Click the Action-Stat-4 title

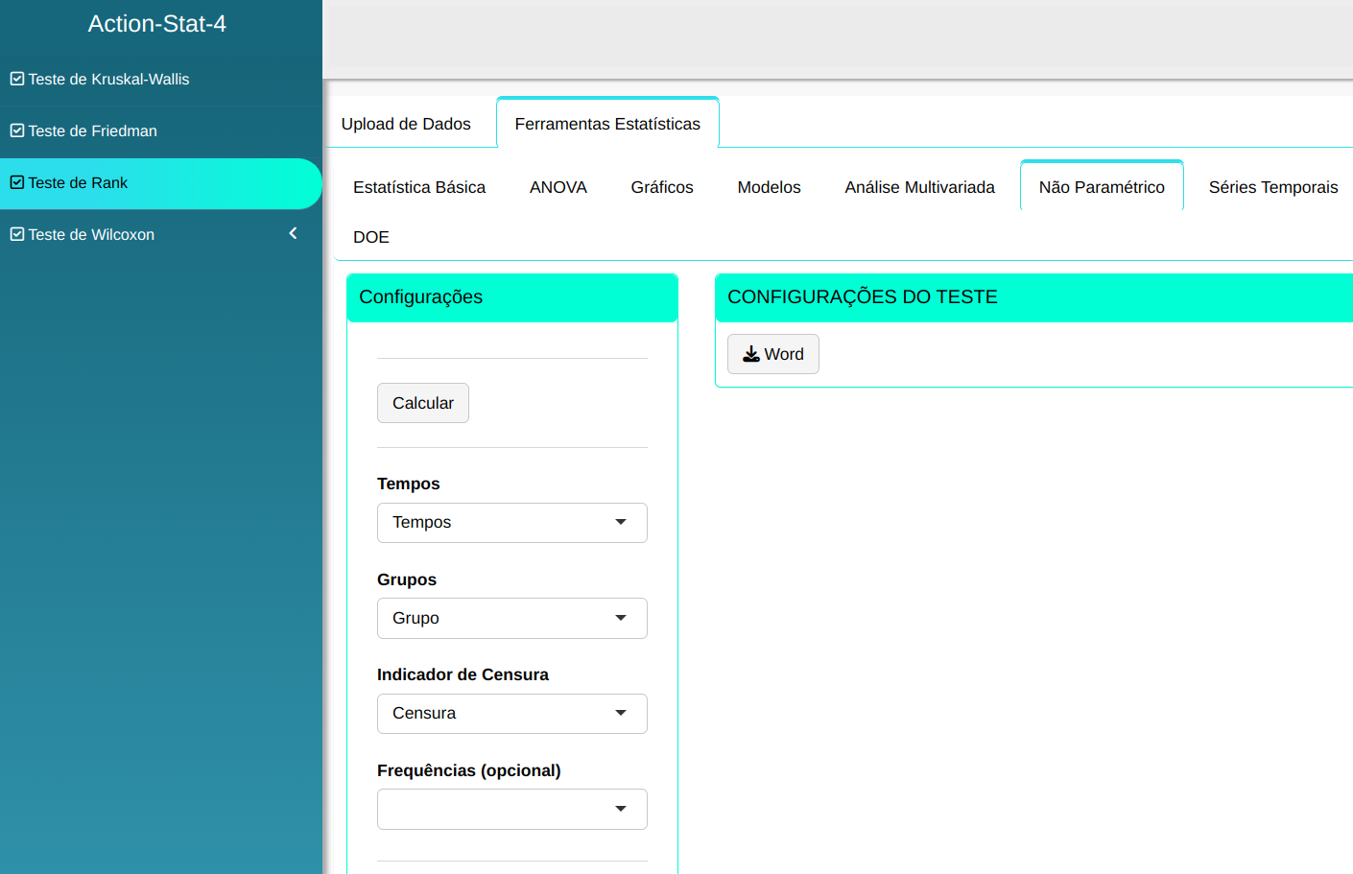157,24
